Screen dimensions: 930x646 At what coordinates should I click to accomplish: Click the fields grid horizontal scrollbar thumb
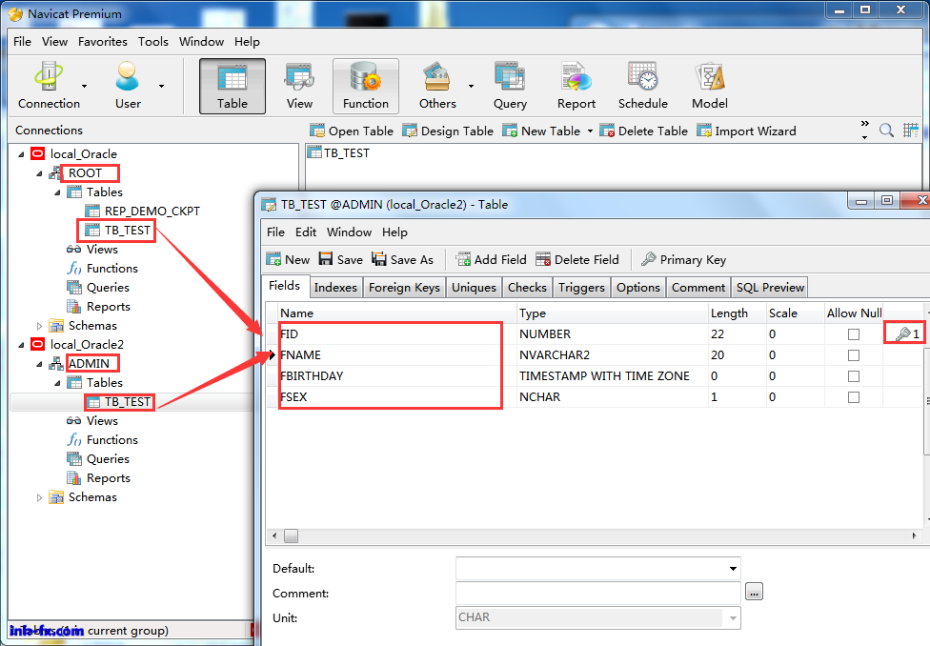pyautogui.click(x=291, y=535)
